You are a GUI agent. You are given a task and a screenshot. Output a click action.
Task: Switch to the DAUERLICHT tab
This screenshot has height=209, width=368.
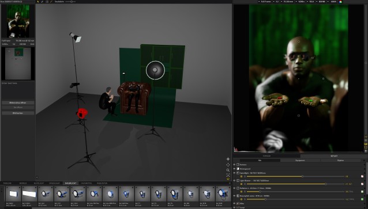70,183
